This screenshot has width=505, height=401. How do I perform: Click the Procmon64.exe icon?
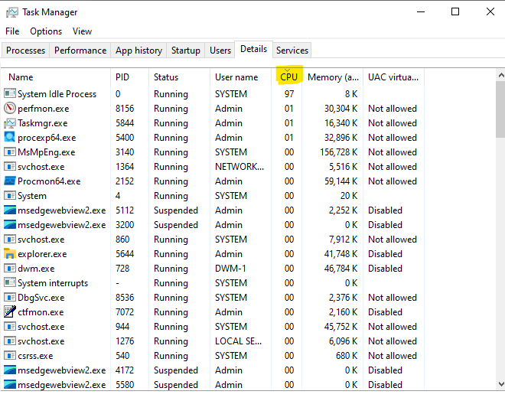10,181
